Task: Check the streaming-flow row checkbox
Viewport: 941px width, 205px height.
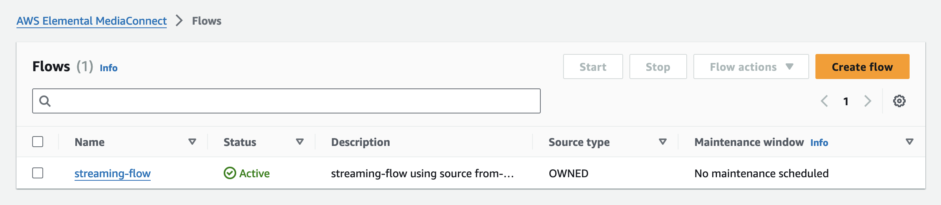Action: point(38,173)
